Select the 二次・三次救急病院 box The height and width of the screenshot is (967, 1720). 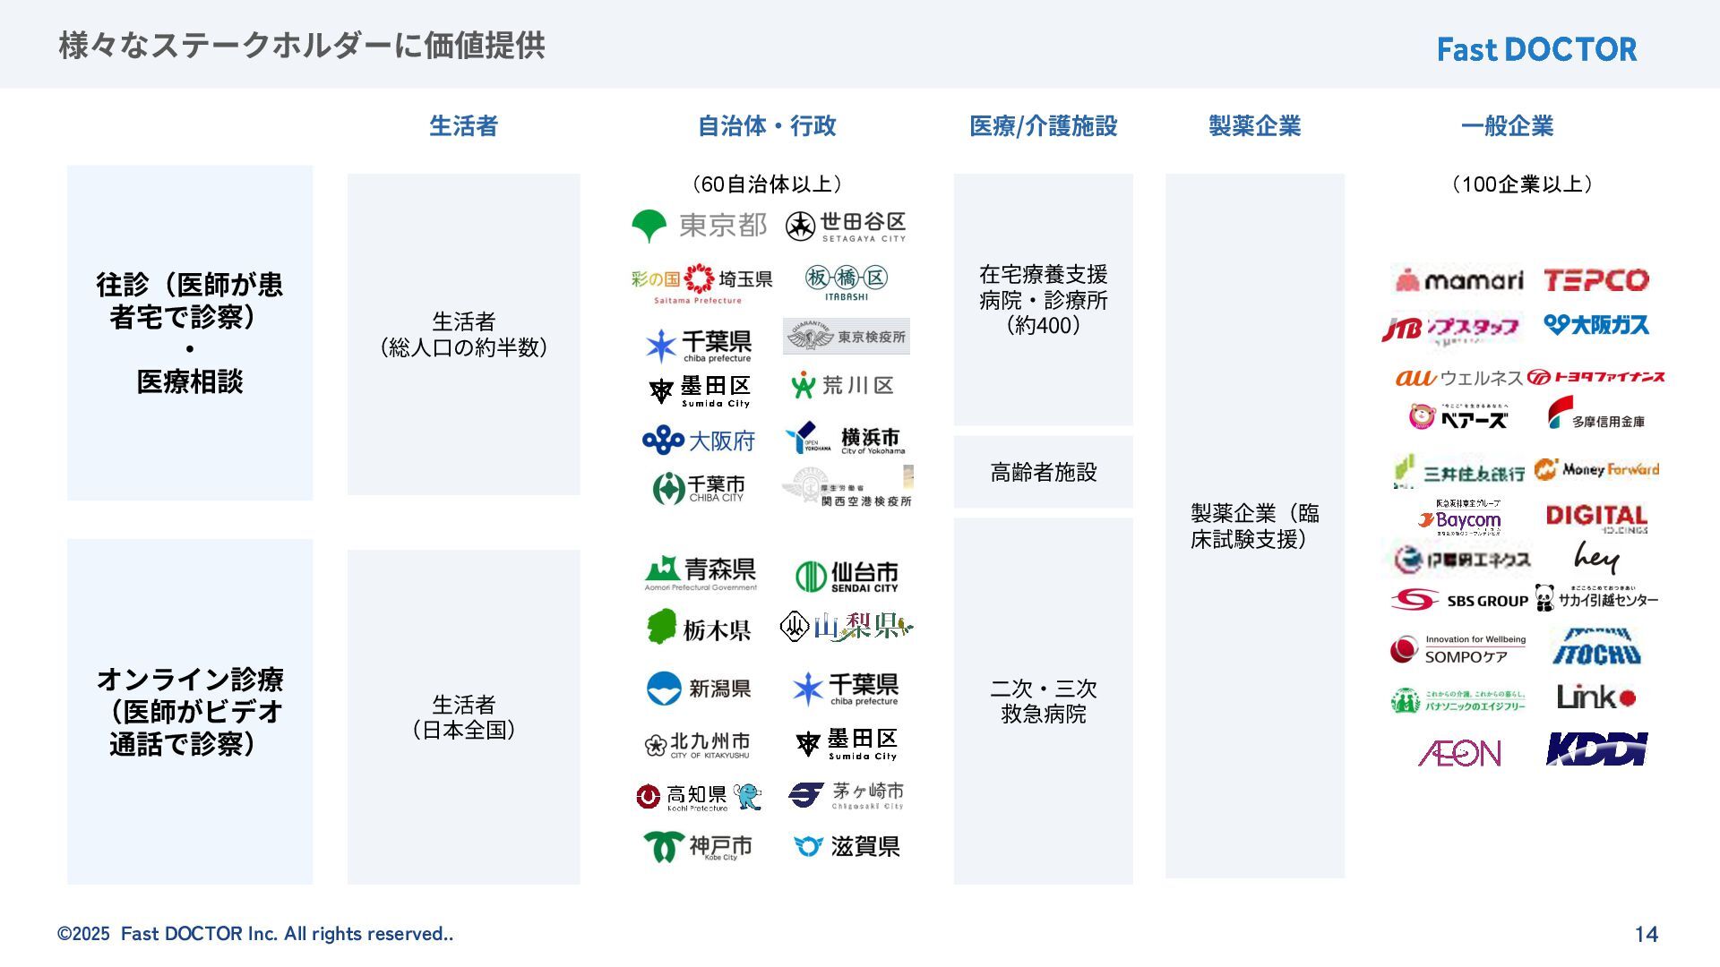(x=1043, y=701)
